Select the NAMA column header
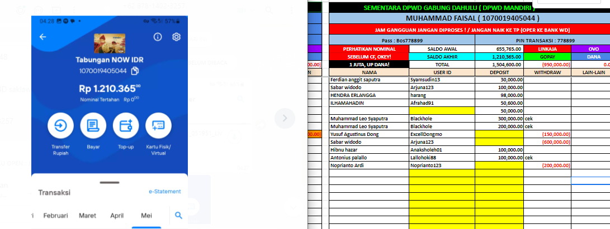Viewport: 610px width, 229px height. (x=369, y=72)
